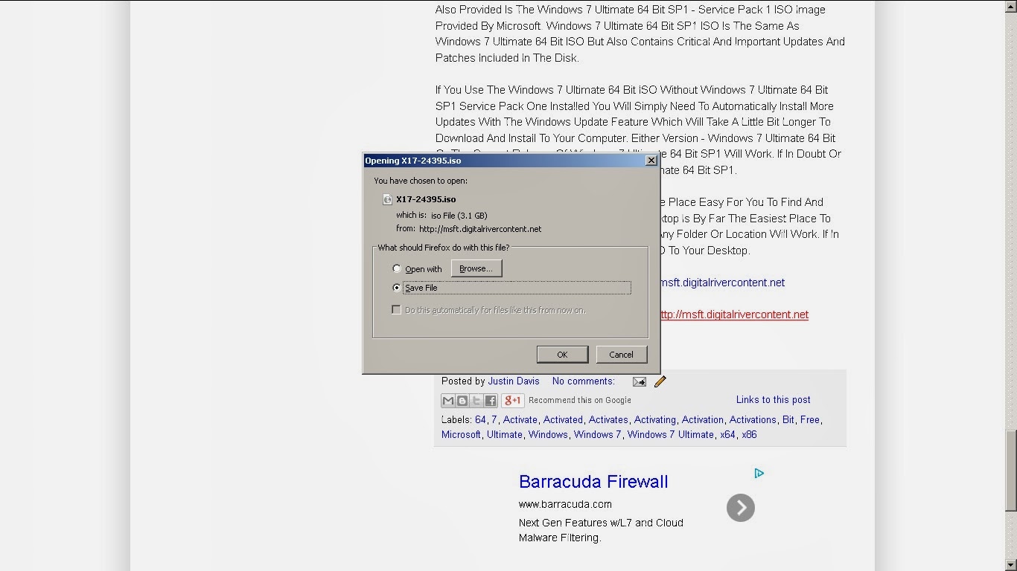Open the '64' label link
The image size is (1017, 571).
tap(480, 419)
